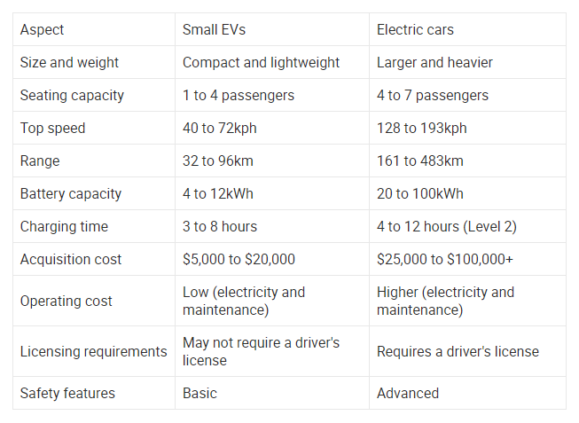Click the 161 to 483km range cell

click(467, 161)
